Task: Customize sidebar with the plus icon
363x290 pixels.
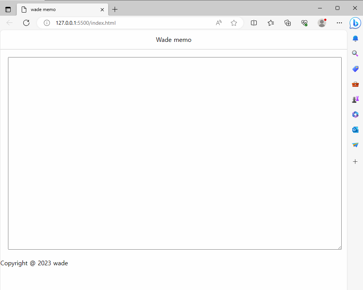Action: click(355, 161)
